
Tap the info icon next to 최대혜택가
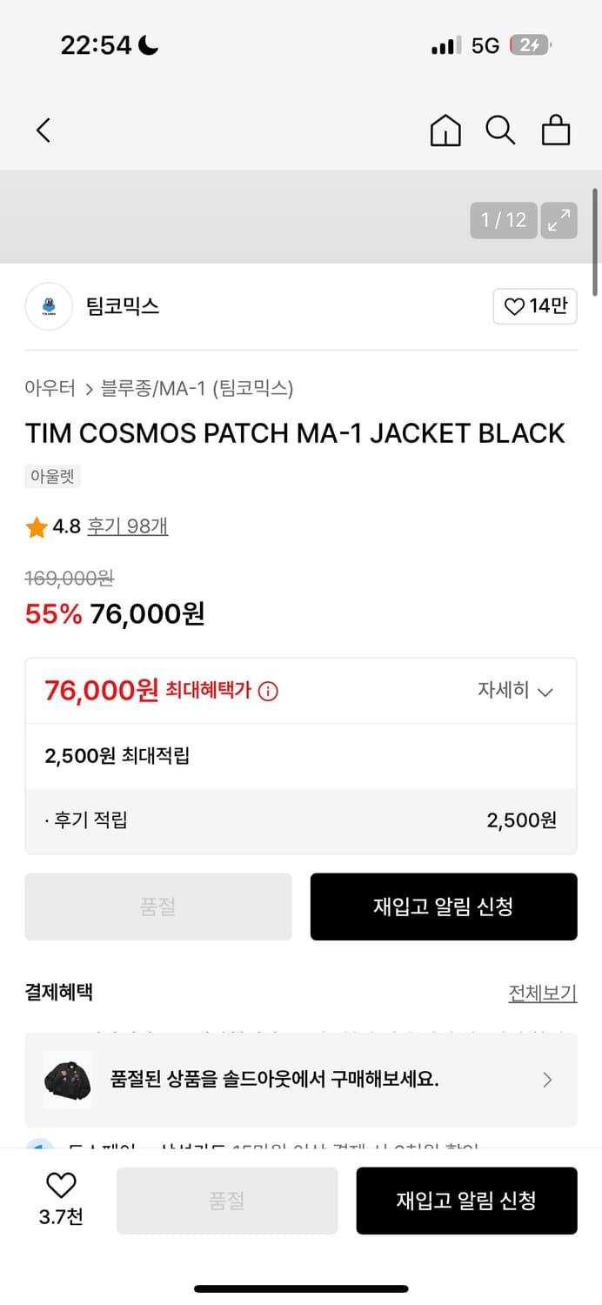pyautogui.click(x=268, y=690)
